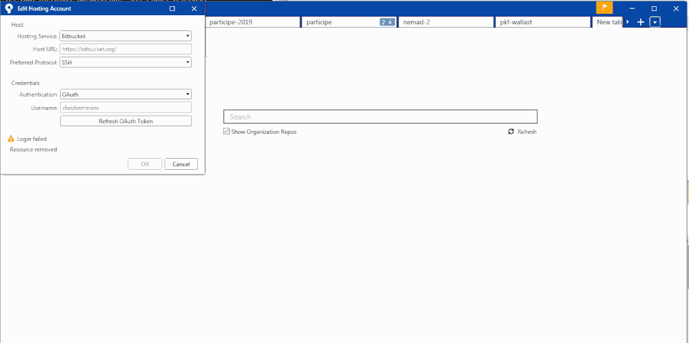Switch to the pkf-wallast tab
Viewport: 689px width, 343px height.
(x=542, y=22)
